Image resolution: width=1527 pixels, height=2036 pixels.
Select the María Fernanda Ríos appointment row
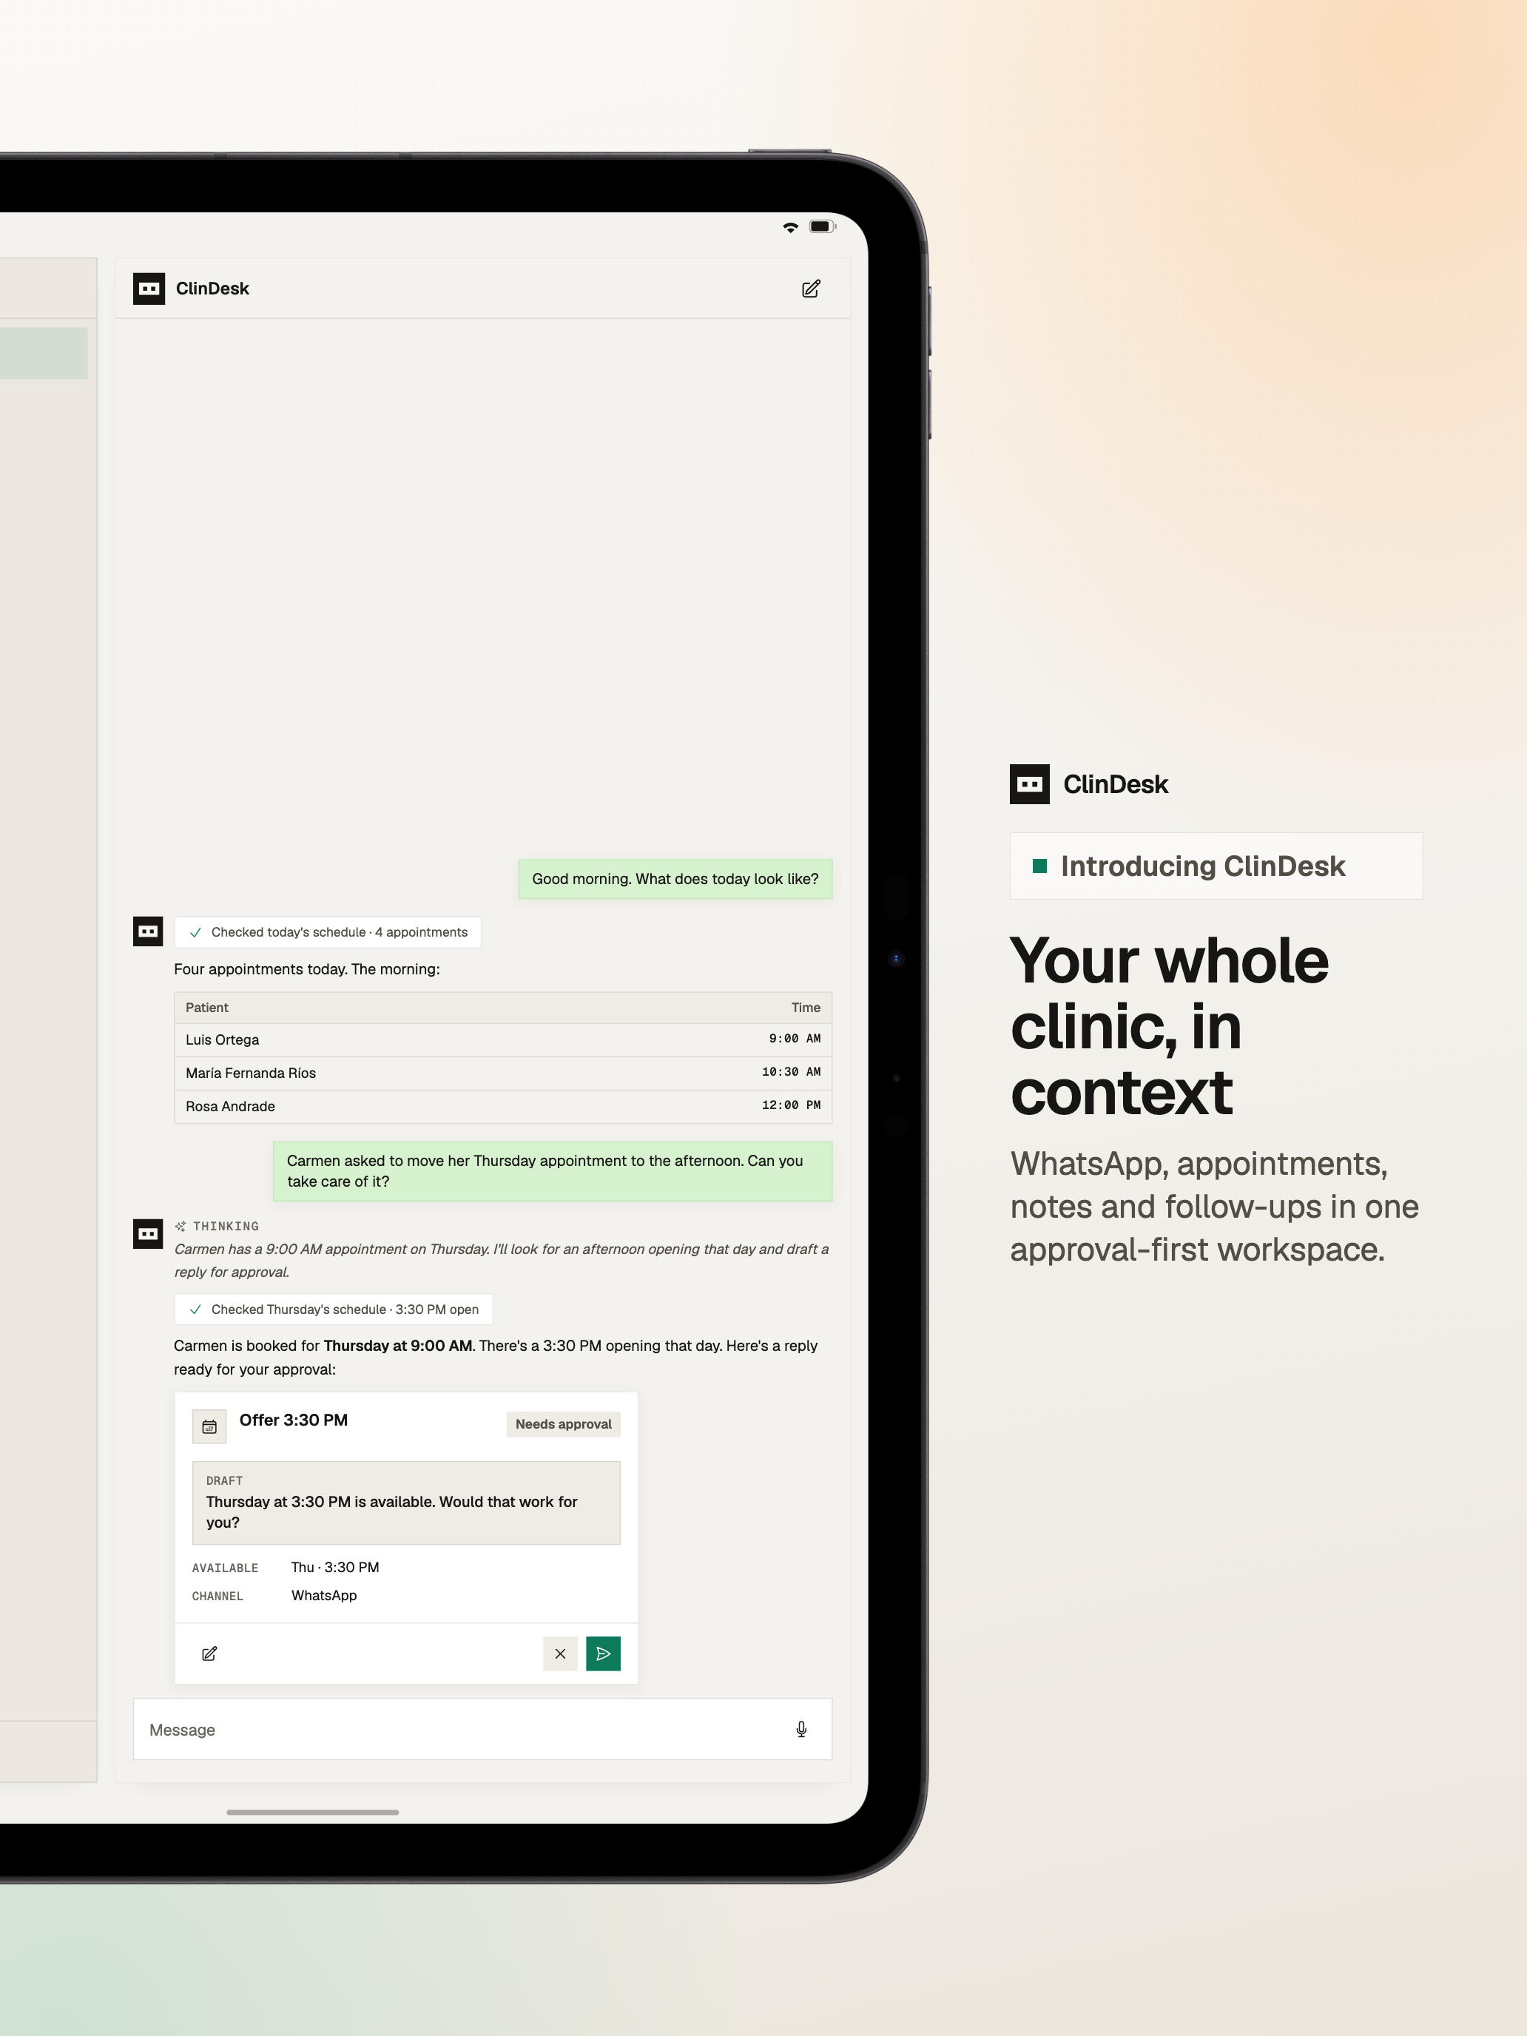[502, 1072]
